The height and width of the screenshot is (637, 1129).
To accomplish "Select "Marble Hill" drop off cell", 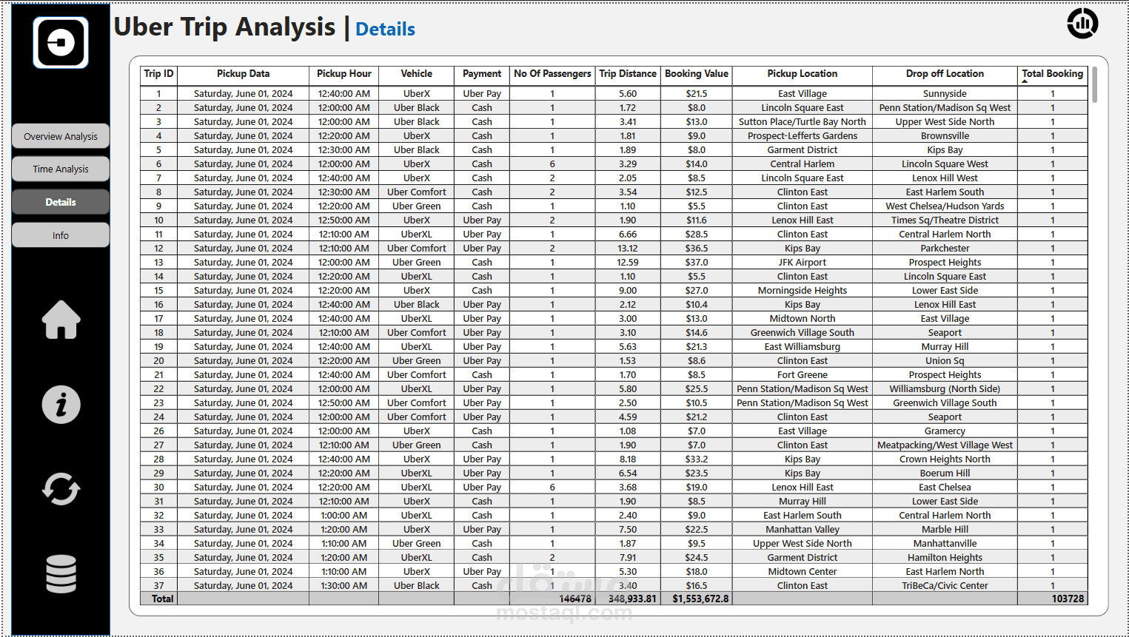I will 945,530.
